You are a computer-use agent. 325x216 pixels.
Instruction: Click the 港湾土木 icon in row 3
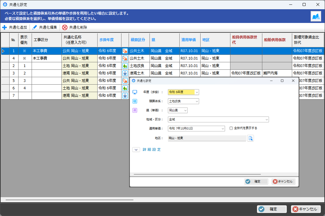pyautogui.click(x=125, y=73)
